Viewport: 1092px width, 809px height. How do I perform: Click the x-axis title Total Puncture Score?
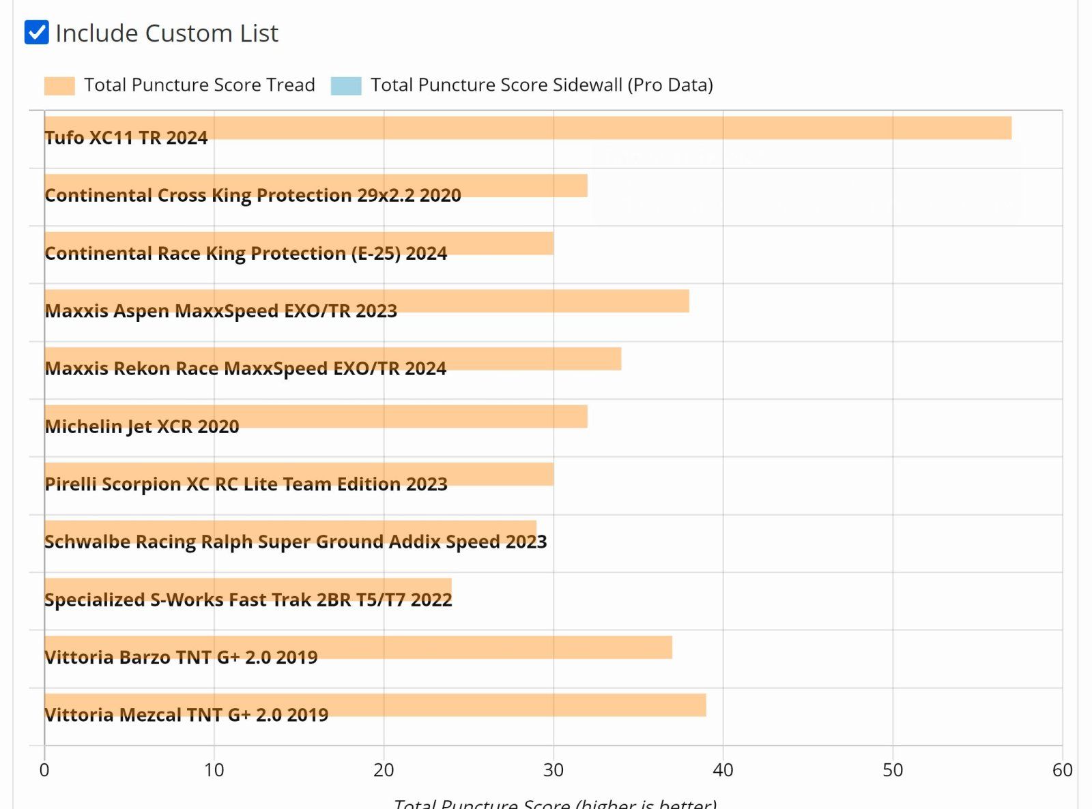(554, 803)
